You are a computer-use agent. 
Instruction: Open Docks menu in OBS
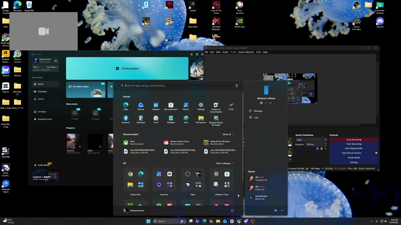(x=225, y=52)
